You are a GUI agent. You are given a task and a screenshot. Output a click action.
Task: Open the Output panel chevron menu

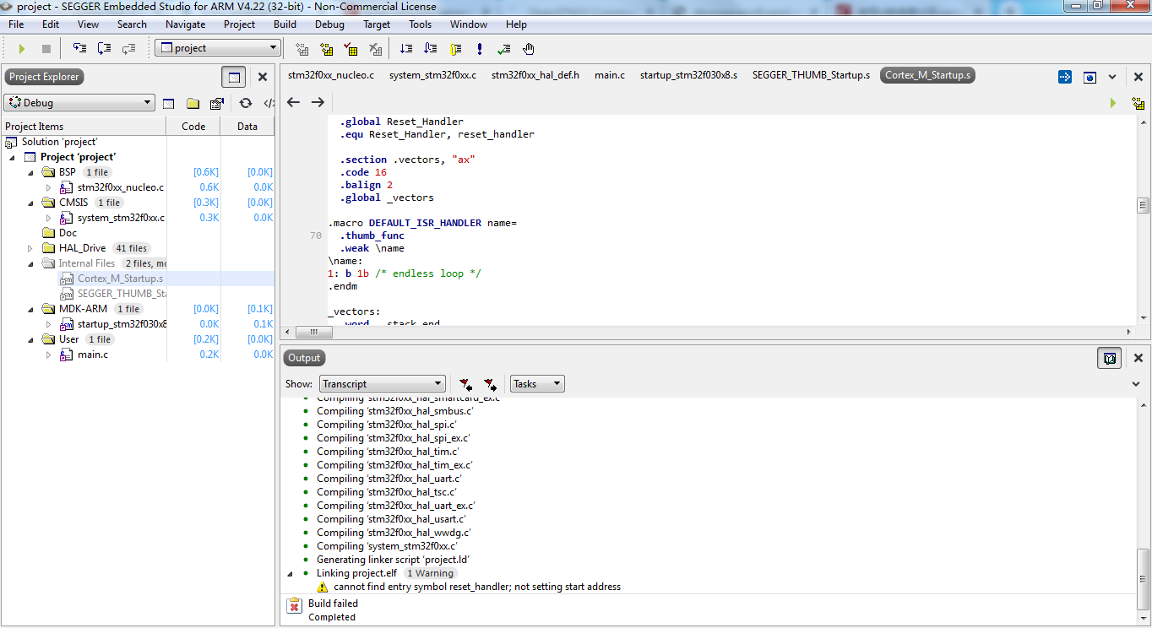click(1136, 384)
